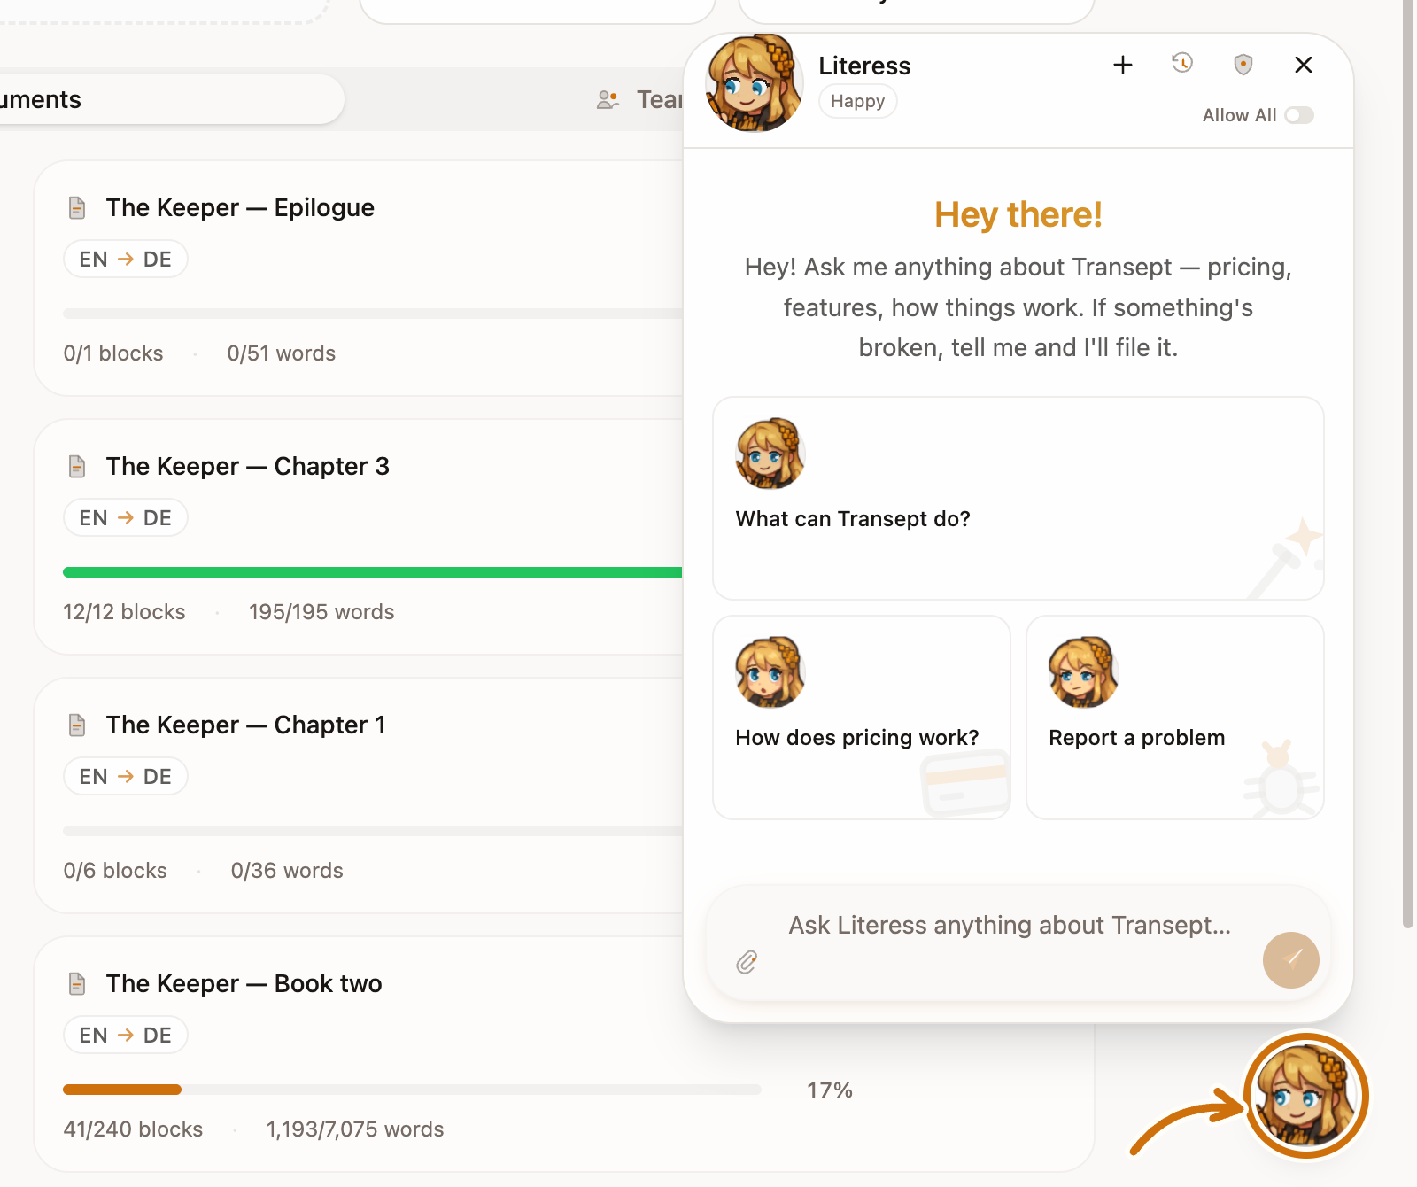Select 'What can Transept do?' suggestion
Viewport: 1417px width, 1187px height.
[x=1018, y=498]
